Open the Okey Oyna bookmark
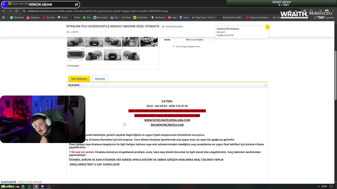The image size is (337, 189). 204,18
